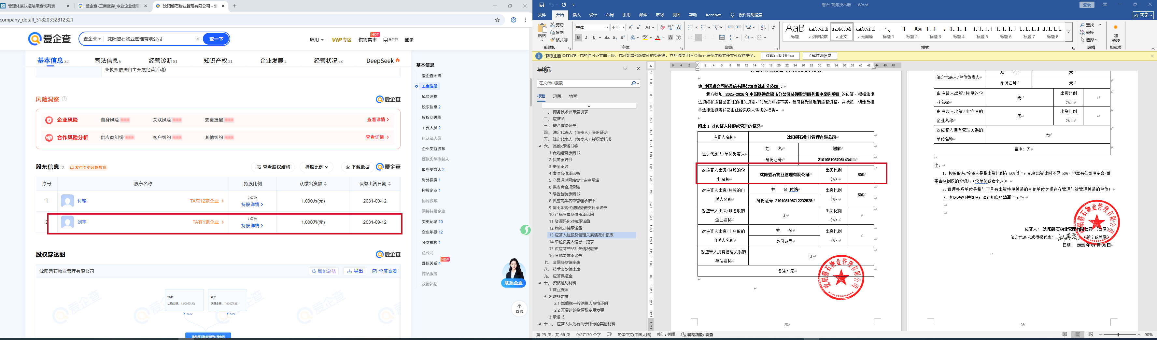
Task: Open the font name dropdown showing 宋体
Action: 607,27
